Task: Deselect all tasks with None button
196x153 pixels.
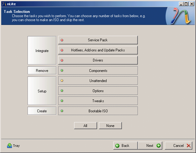Action: pyautogui.click(x=110, y=126)
